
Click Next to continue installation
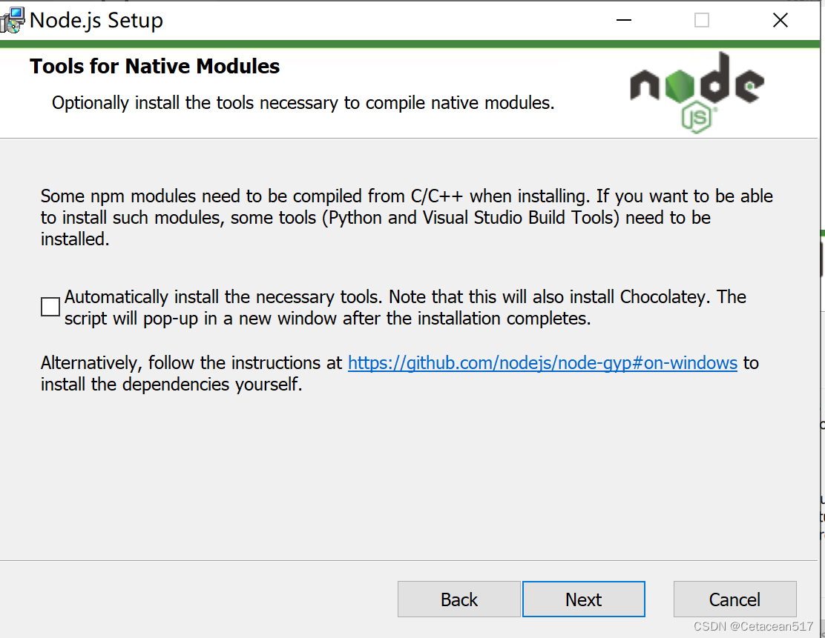[x=583, y=599]
